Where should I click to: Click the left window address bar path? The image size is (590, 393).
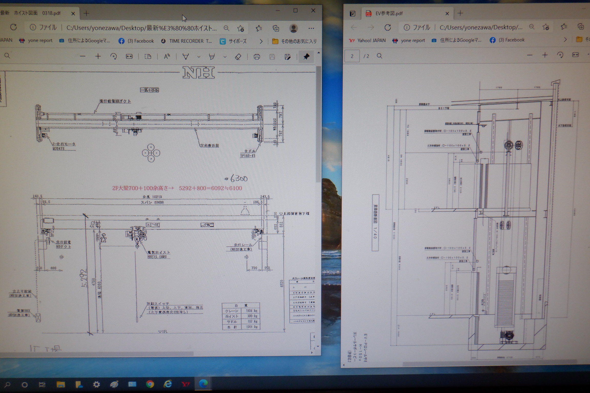tap(142, 28)
